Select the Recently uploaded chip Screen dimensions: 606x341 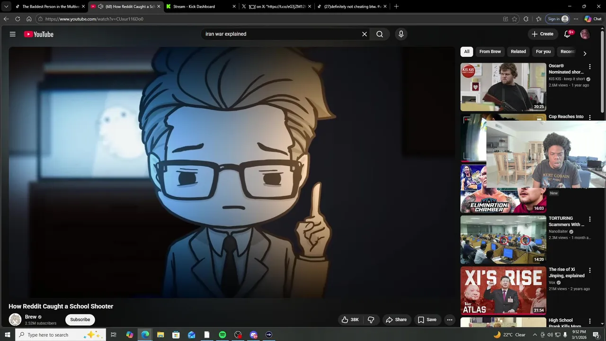pyautogui.click(x=567, y=52)
